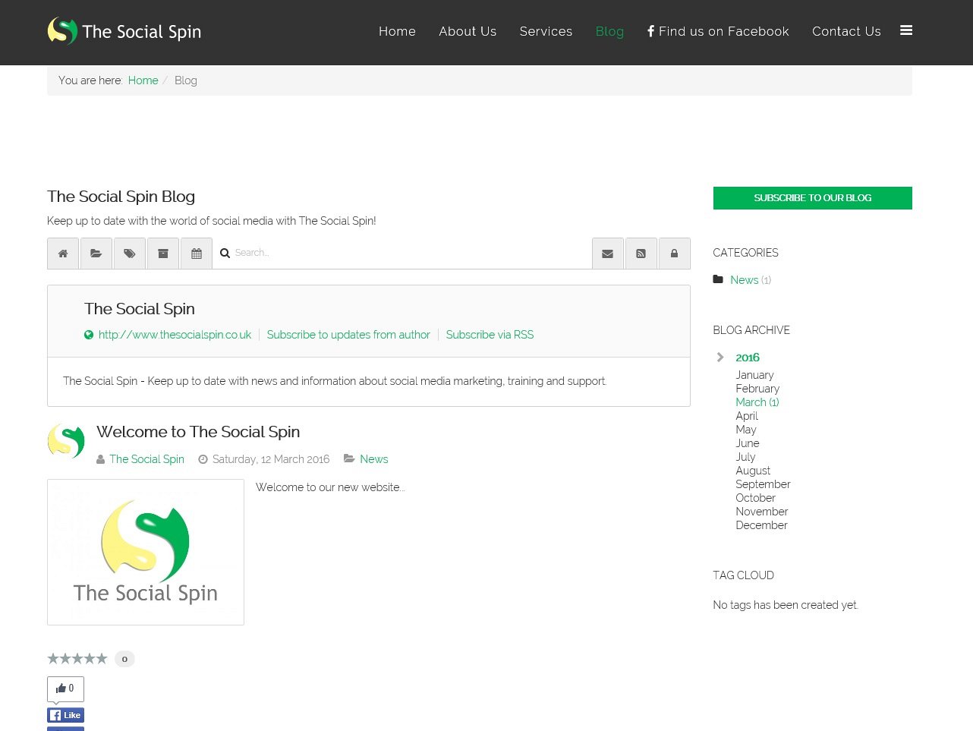
Task: Open the archive box icon in blog toolbar
Action: 163,254
